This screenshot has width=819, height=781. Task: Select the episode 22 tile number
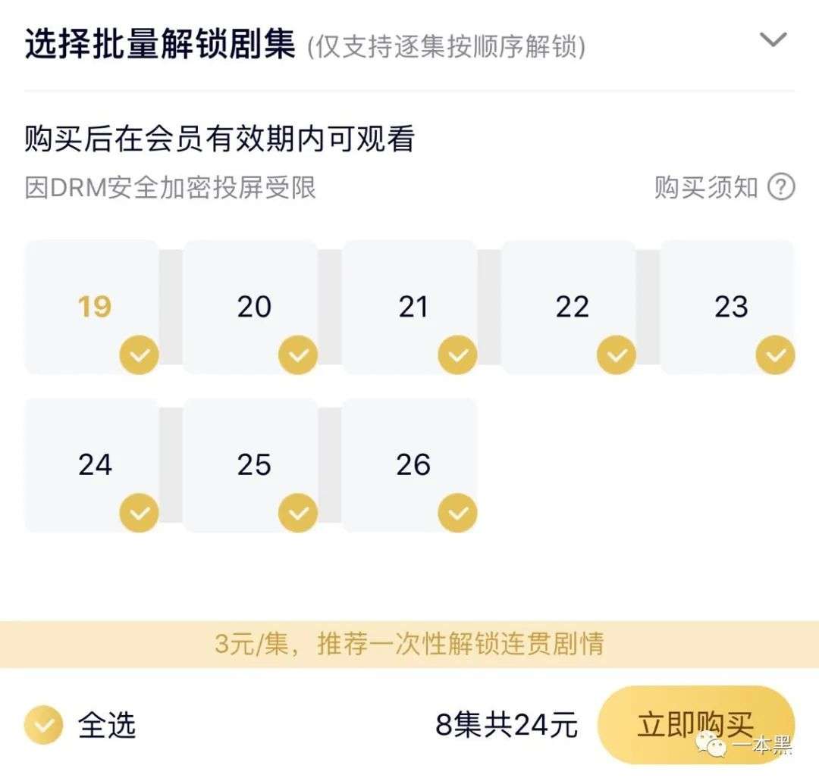pyautogui.click(x=572, y=306)
